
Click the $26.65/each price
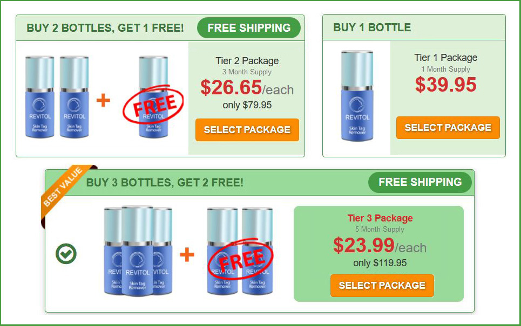[247, 87]
